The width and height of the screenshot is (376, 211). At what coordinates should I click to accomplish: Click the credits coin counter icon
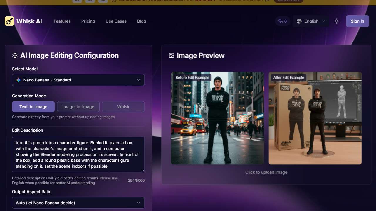[281, 21]
